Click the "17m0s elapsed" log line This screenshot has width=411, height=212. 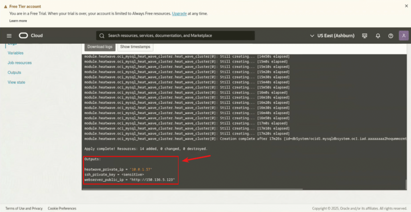[186, 123]
